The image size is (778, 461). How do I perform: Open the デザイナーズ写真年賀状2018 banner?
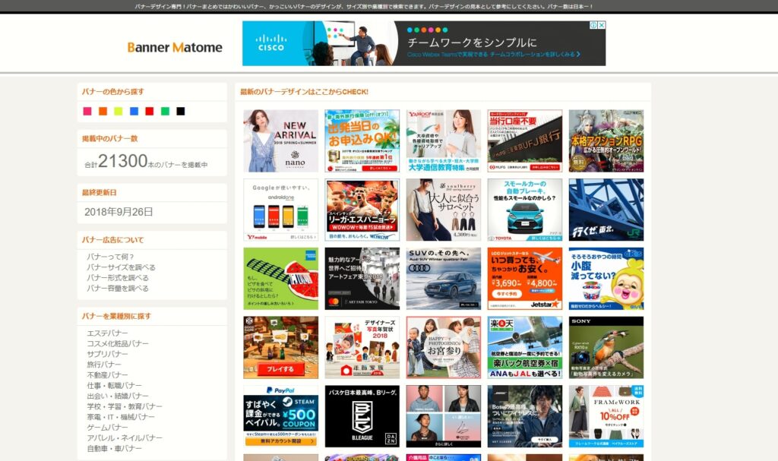pos(362,347)
